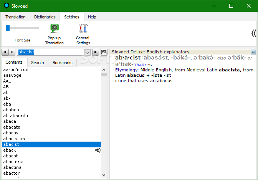
Task: Switch to the Translation tab
Action: tap(15, 17)
